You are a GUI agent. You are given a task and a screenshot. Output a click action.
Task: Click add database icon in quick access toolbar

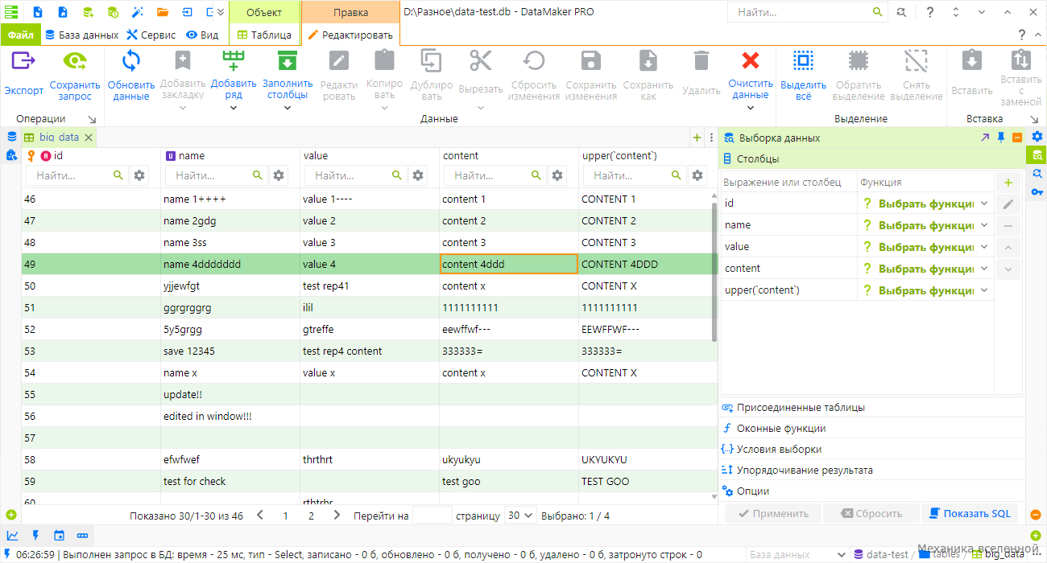(x=88, y=12)
